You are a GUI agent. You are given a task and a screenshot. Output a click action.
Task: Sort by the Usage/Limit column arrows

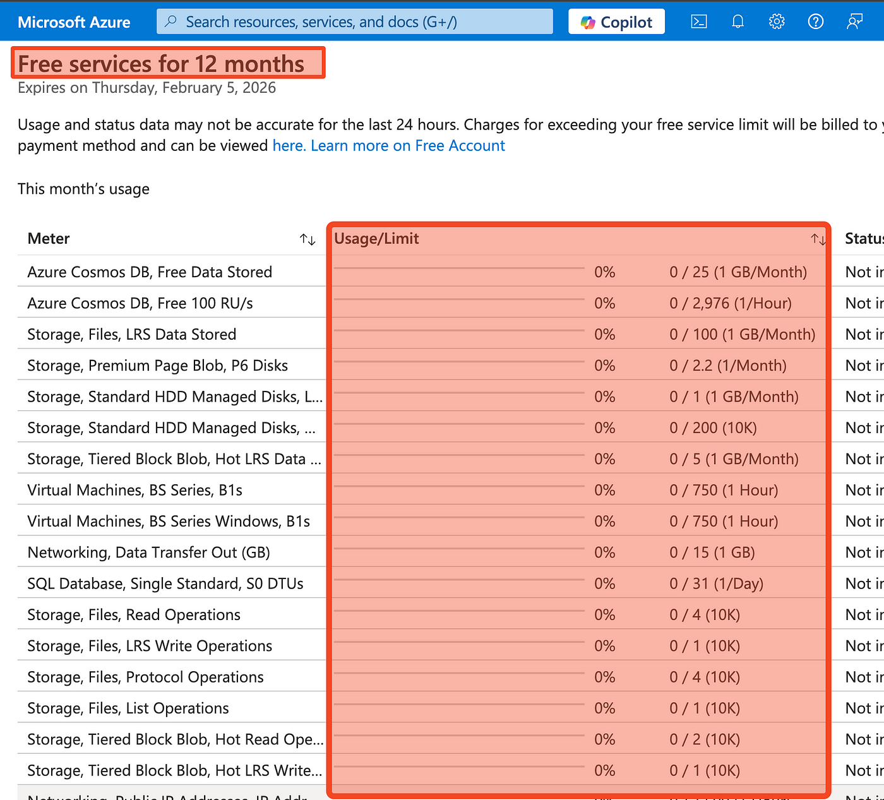click(x=818, y=239)
